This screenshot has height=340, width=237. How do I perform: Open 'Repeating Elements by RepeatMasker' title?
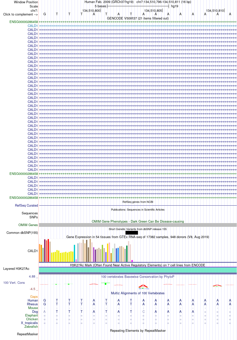138,331
